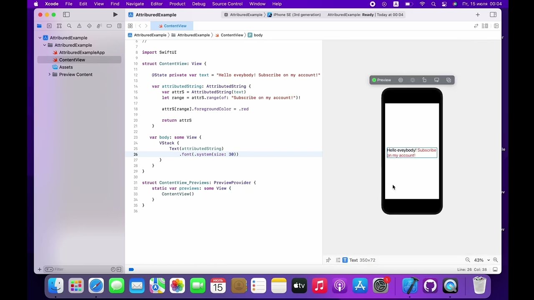Open the Debug navigator
Viewport: 534px width, 300px height.
pos(99,26)
